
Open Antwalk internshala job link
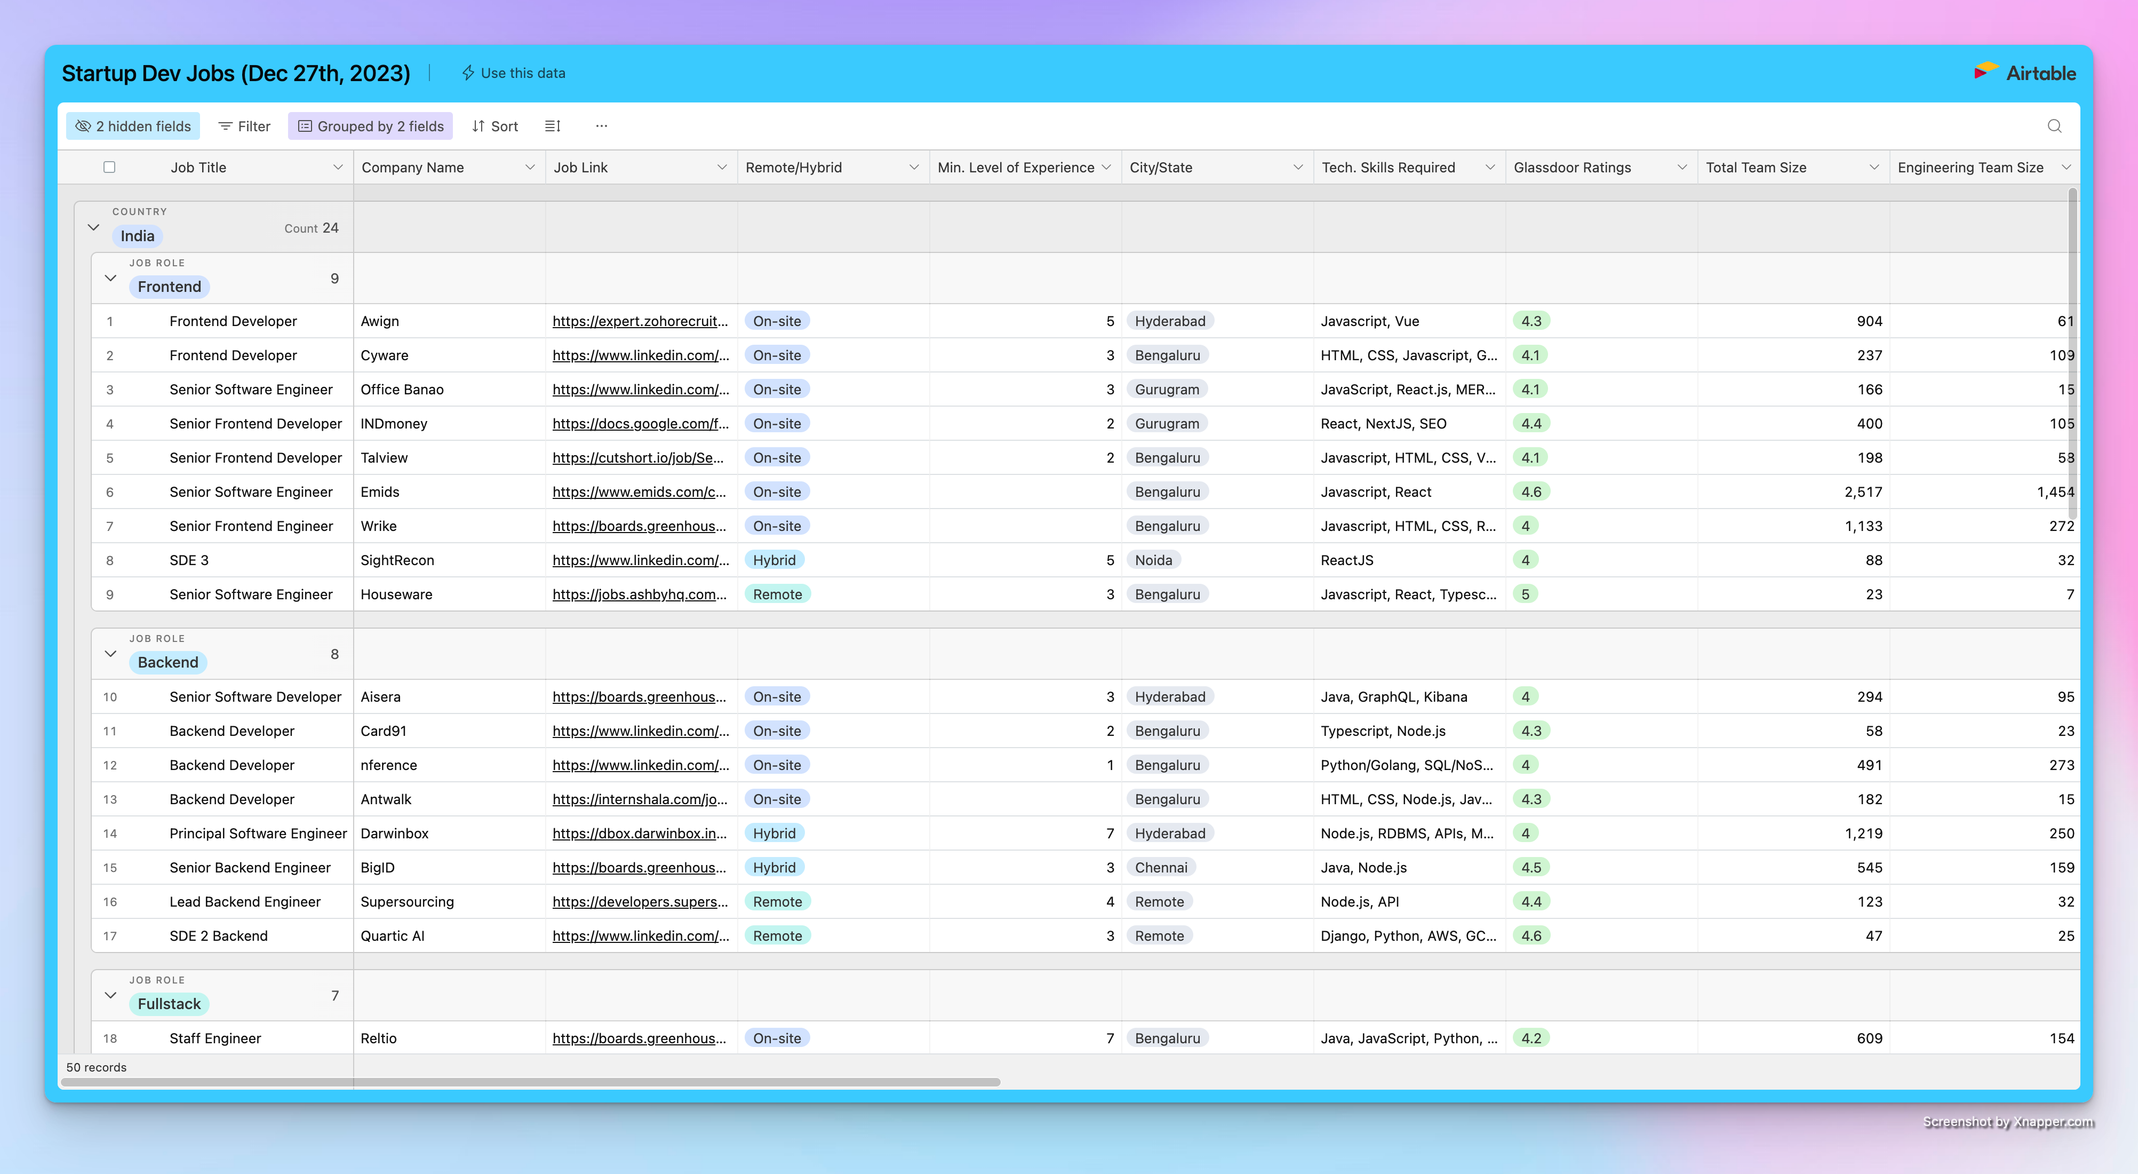[640, 799]
